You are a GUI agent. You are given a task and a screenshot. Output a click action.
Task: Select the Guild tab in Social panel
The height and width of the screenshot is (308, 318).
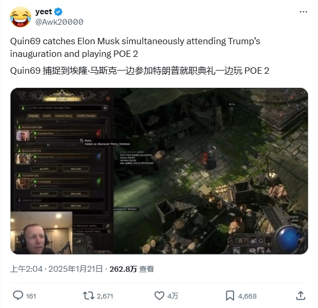47,116
